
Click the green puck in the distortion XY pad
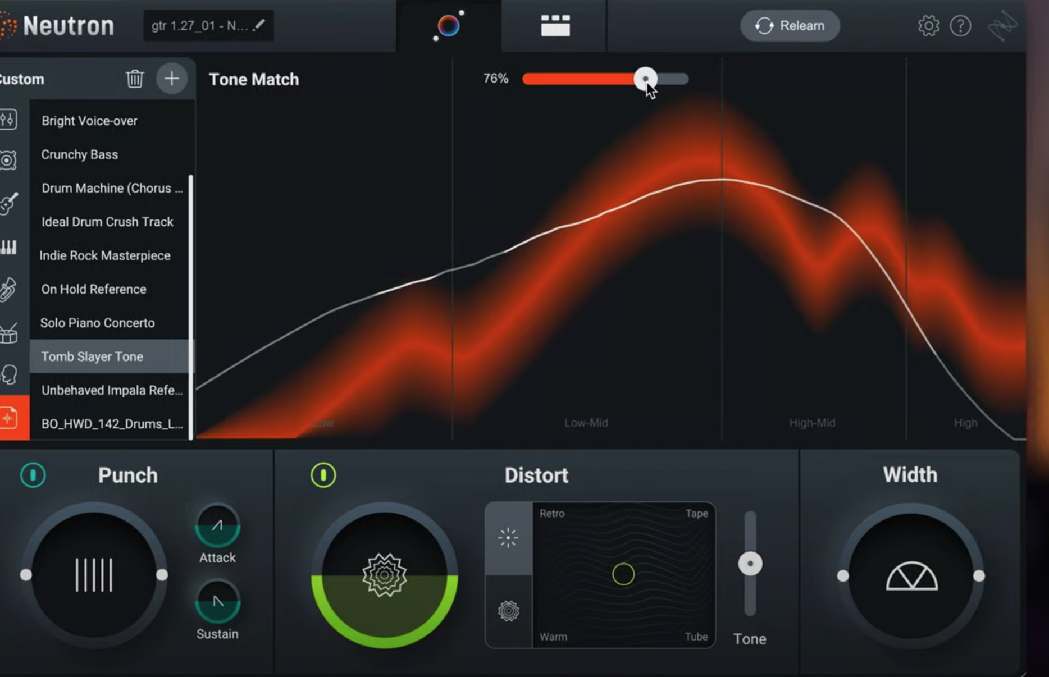[x=623, y=574]
